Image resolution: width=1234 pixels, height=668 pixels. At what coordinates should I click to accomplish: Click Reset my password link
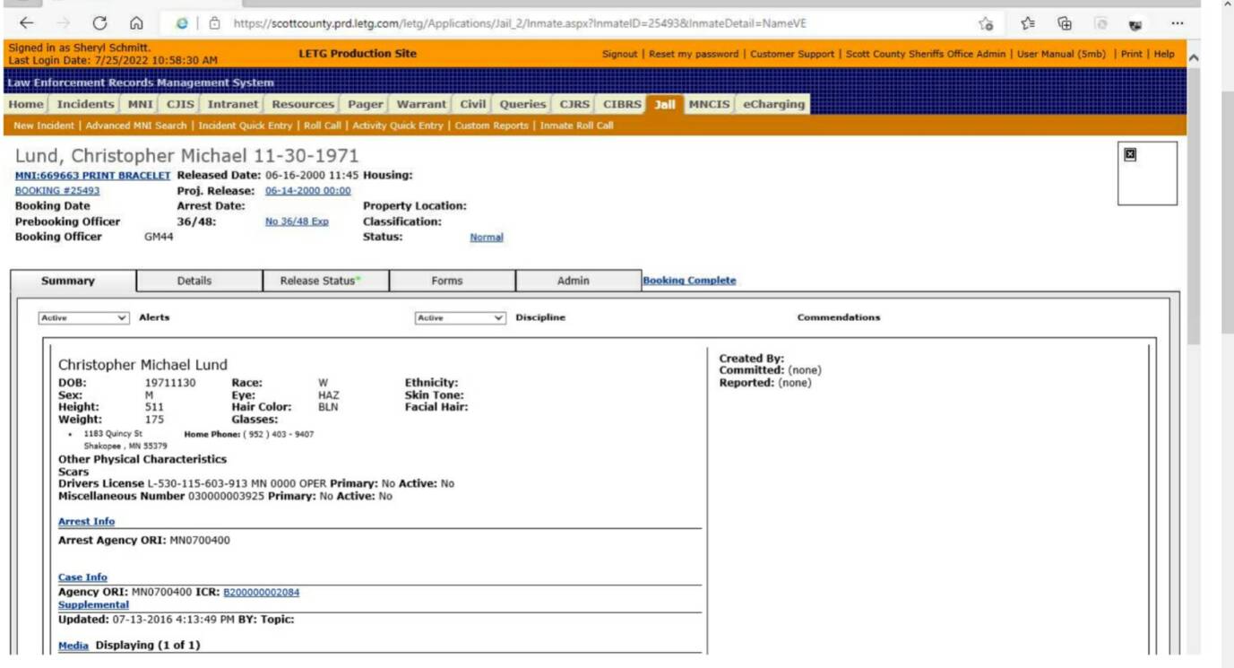tap(694, 54)
